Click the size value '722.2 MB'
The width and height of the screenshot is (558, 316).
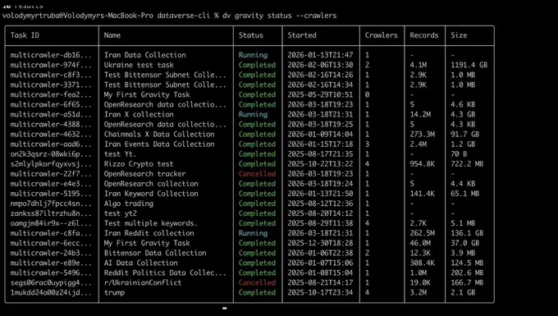coord(467,164)
